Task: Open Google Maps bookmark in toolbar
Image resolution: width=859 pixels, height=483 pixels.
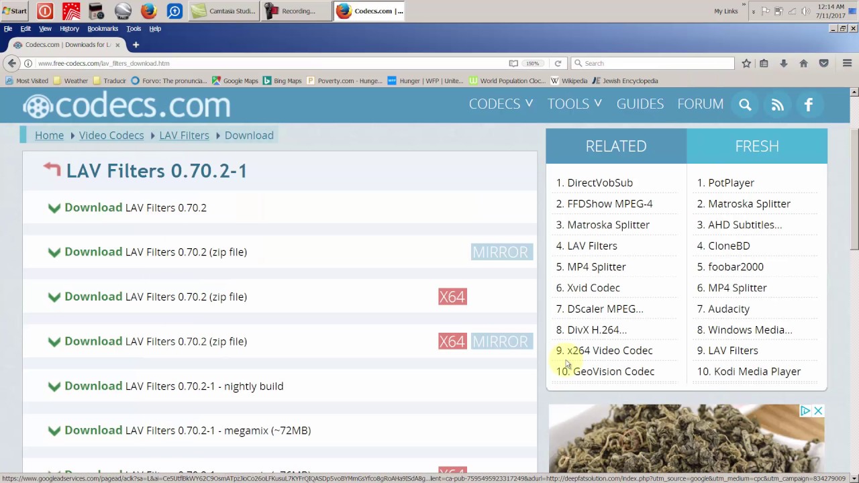Action: (x=235, y=80)
